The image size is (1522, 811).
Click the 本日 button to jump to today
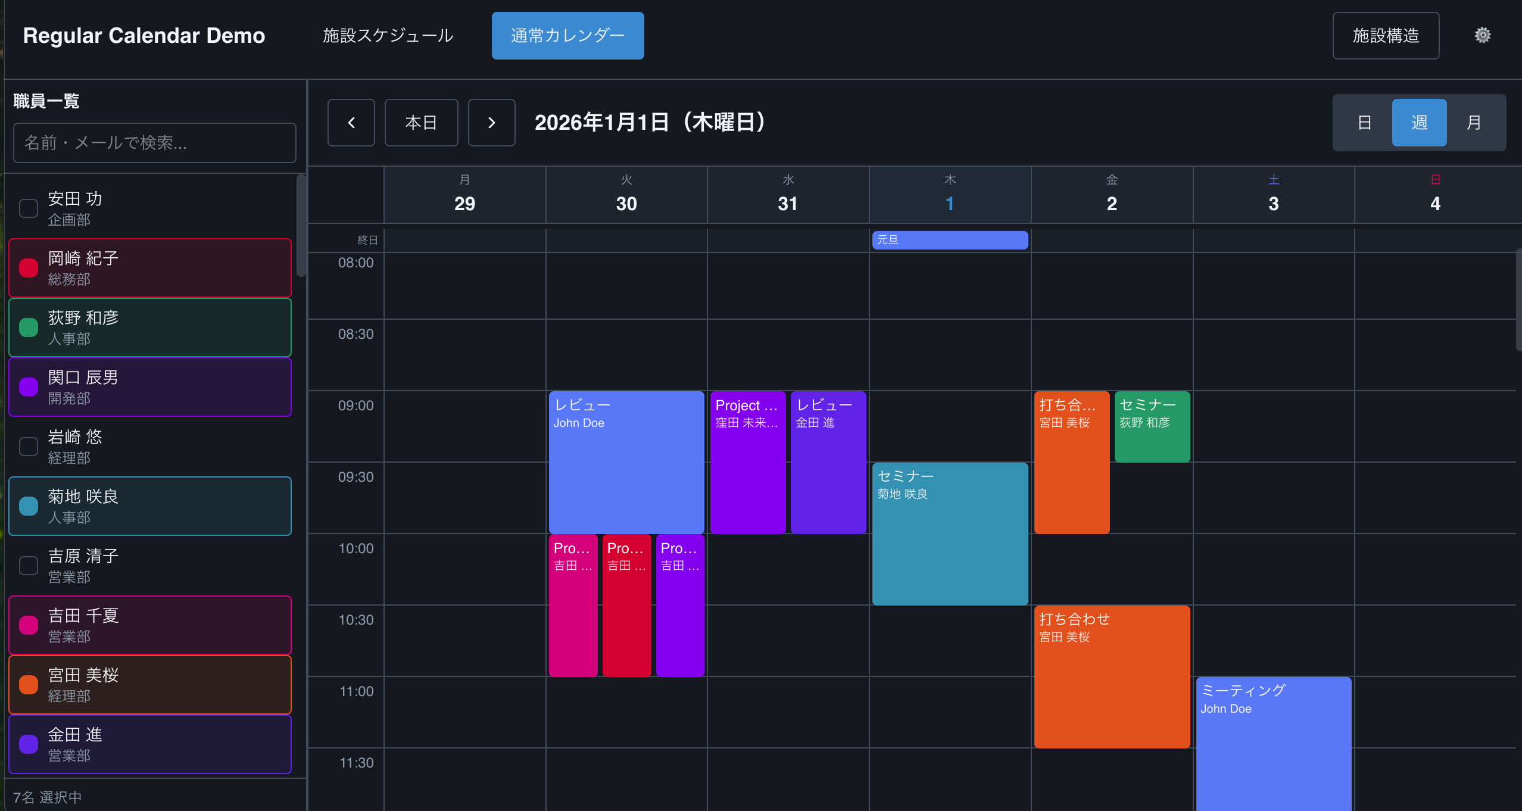pos(421,122)
